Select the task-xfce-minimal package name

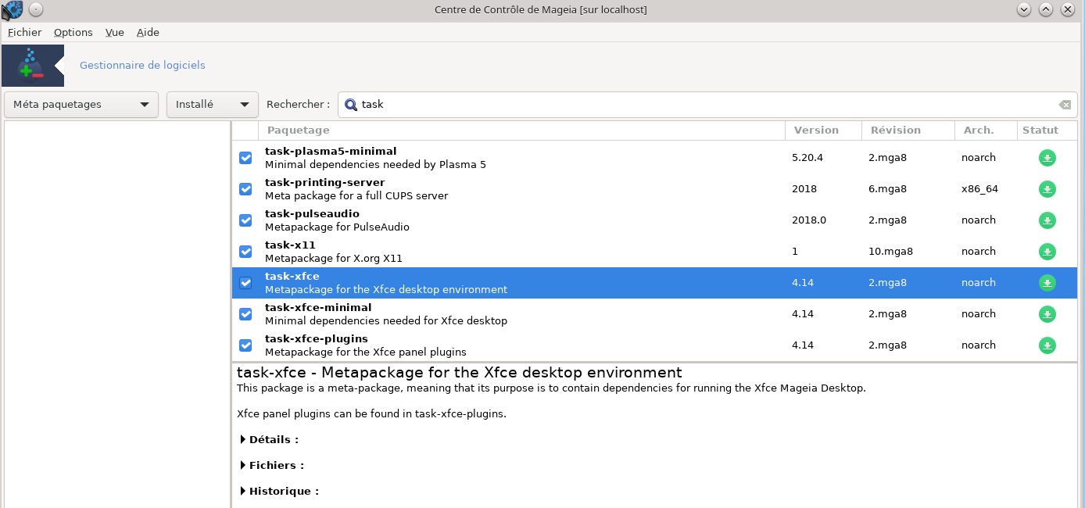(318, 308)
